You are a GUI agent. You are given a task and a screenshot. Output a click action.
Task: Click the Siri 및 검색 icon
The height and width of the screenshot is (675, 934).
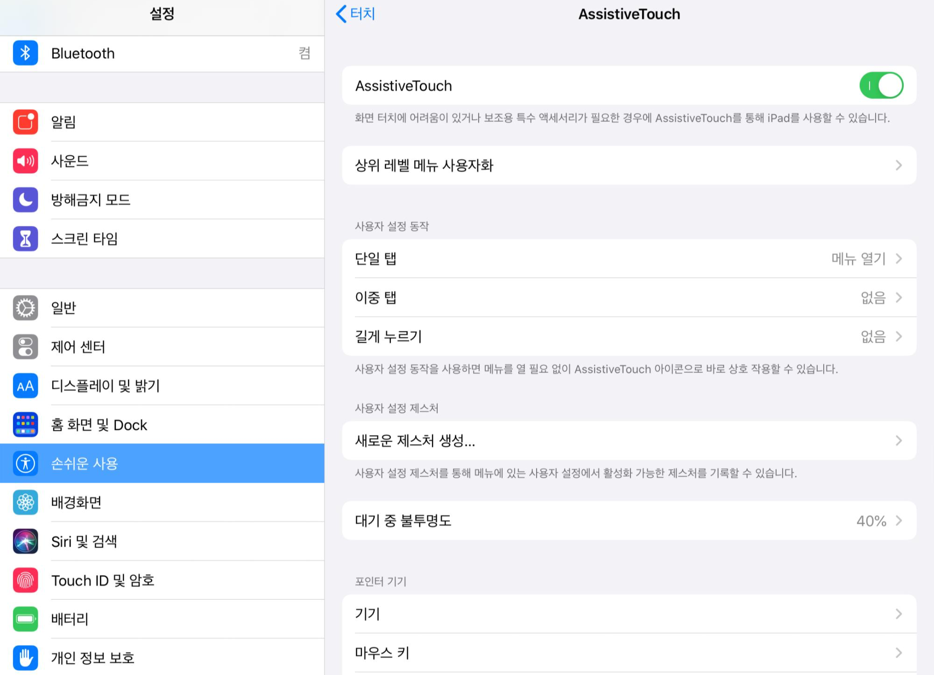coord(25,541)
